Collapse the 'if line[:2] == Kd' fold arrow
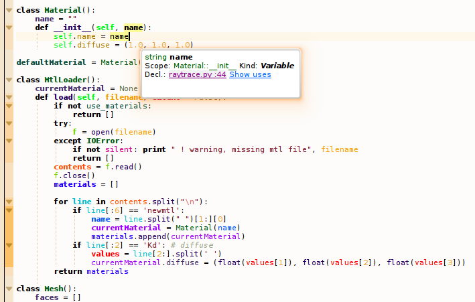The image size is (475, 302). point(9,245)
